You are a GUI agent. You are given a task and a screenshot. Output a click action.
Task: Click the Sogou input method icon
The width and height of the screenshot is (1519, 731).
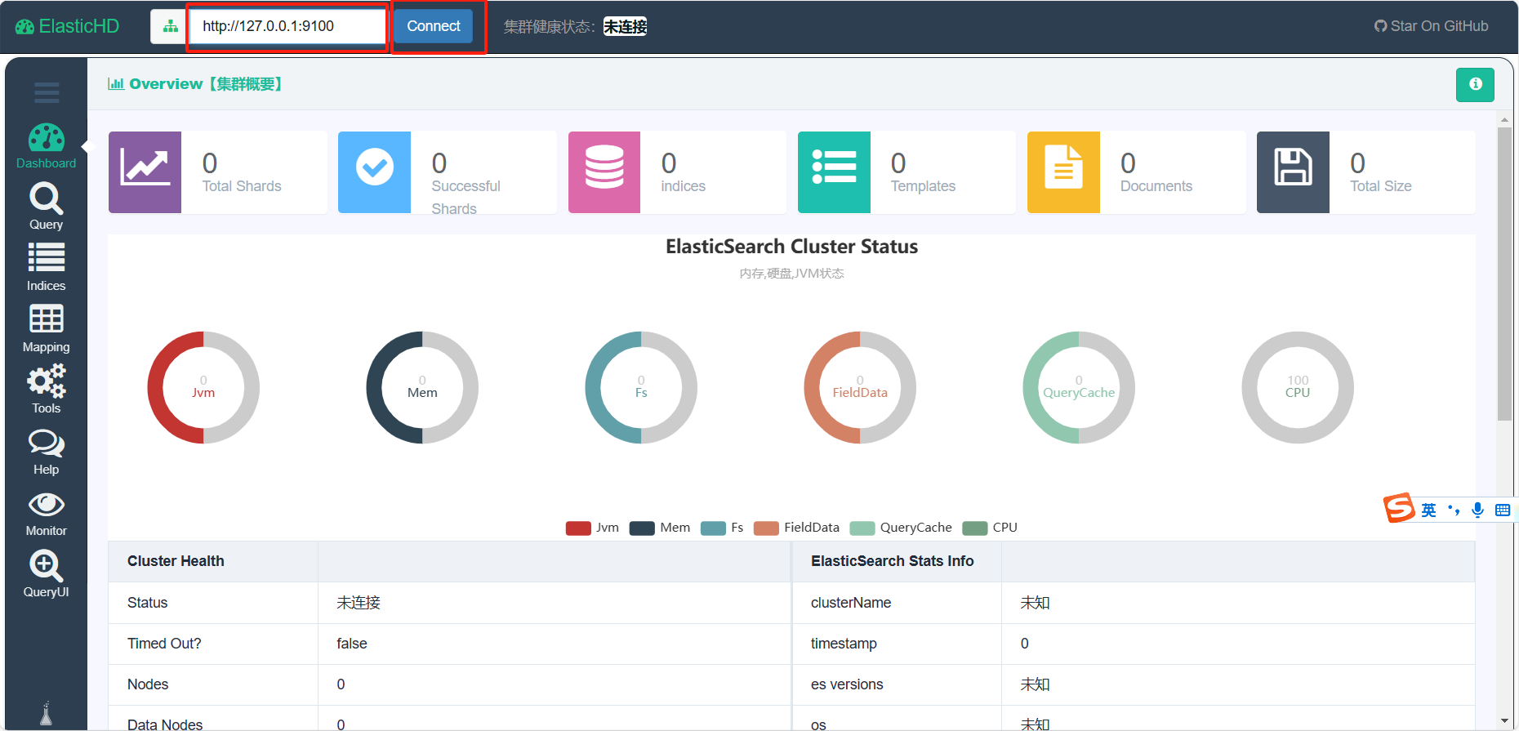tap(1399, 508)
